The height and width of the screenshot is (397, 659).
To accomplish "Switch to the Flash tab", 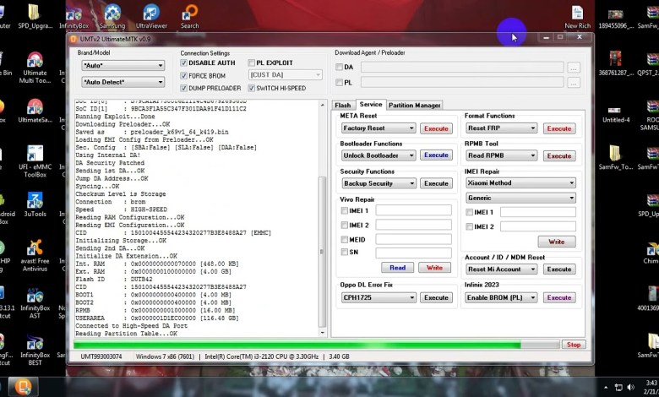I will coord(342,105).
